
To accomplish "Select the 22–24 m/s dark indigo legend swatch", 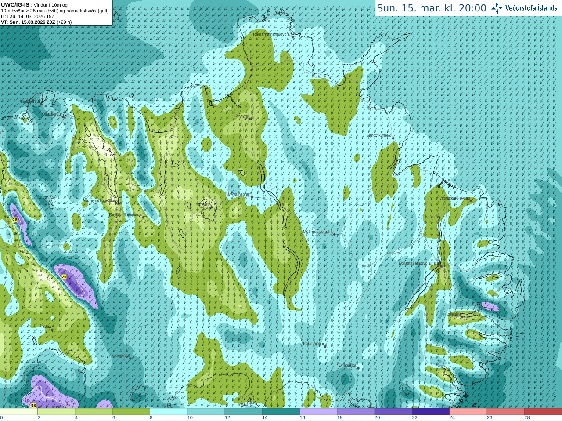I will [431, 412].
